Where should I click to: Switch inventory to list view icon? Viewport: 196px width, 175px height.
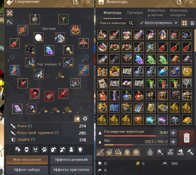pyautogui.click(x=192, y=23)
